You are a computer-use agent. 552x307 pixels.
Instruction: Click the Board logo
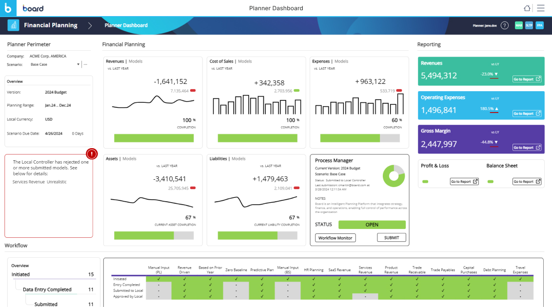[x=33, y=8]
